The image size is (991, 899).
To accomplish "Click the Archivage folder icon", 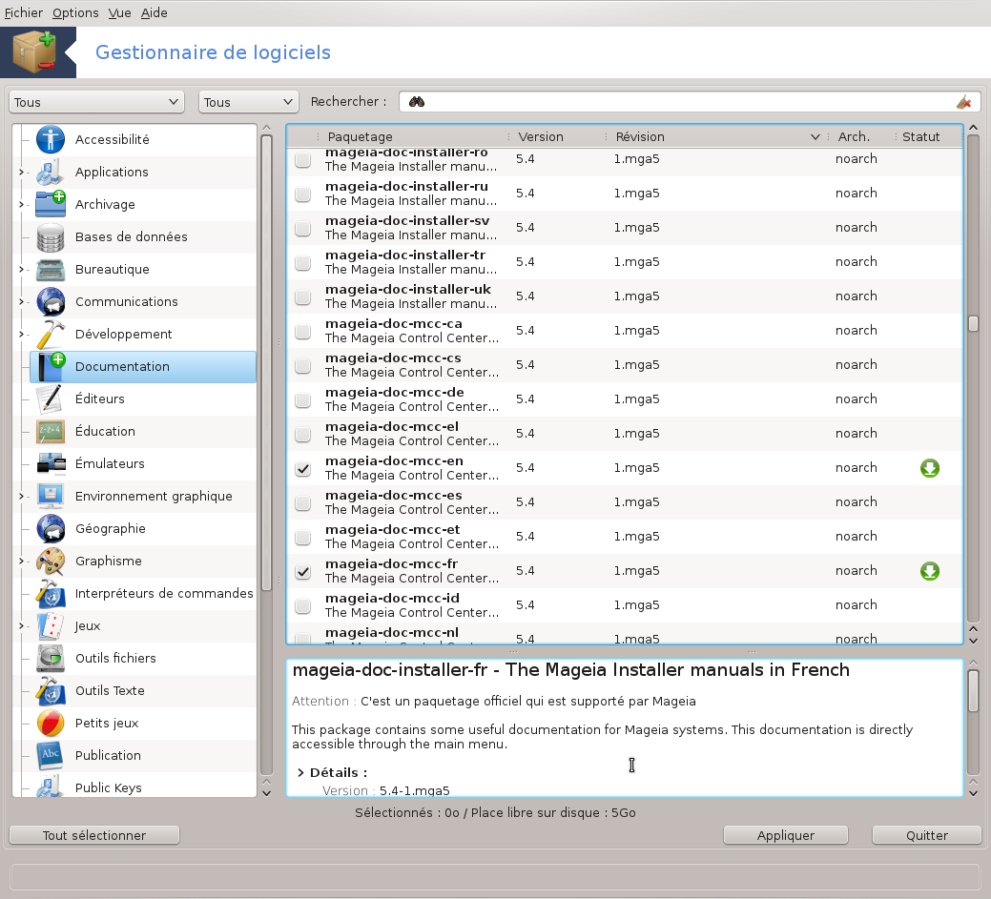I will 51,204.
